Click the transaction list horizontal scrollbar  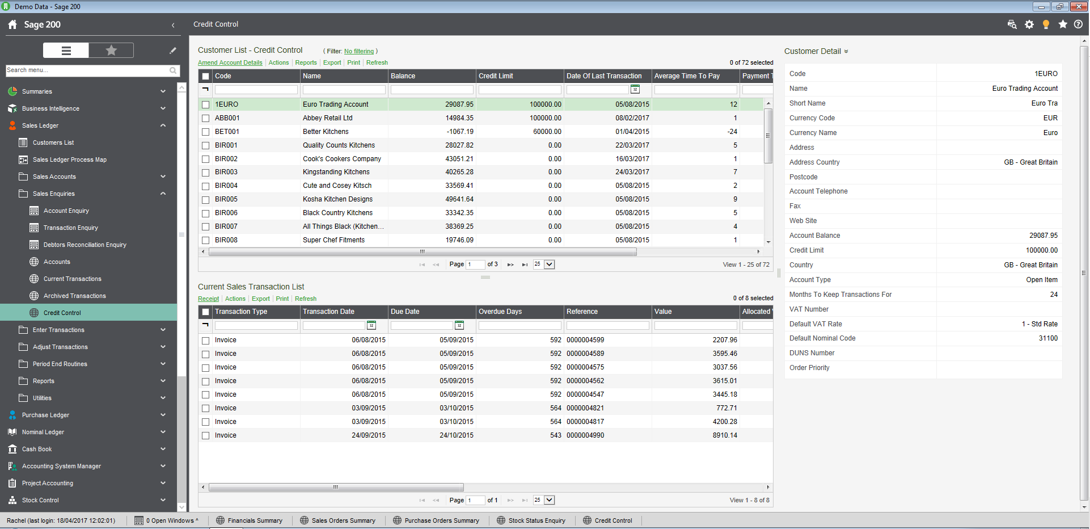pos(336,488)
